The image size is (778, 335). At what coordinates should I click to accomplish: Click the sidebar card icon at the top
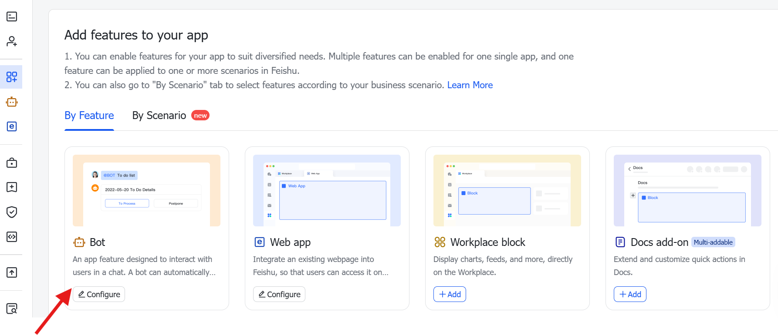click(12, 17)
